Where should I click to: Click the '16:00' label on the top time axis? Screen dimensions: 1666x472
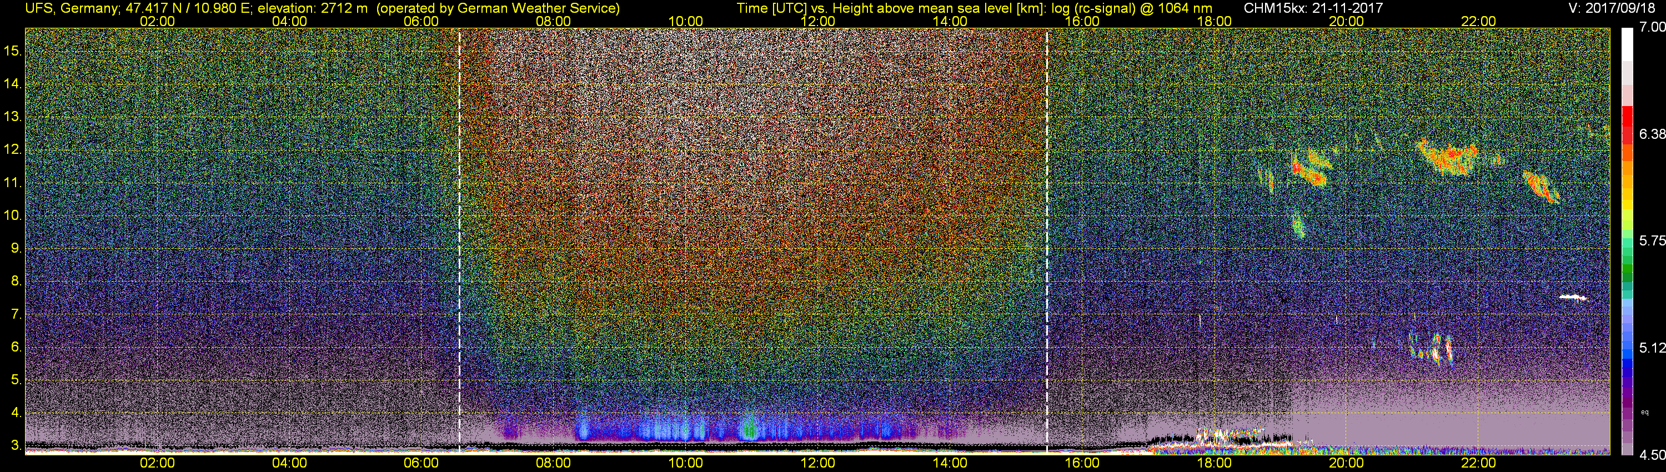tap(1082, 21)
